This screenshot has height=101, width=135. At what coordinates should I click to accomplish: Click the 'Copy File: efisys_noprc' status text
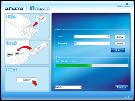[x=66, y=61]
